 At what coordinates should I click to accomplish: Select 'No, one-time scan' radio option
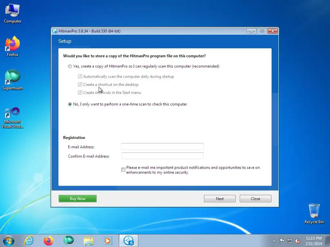(x=127, y=104)
